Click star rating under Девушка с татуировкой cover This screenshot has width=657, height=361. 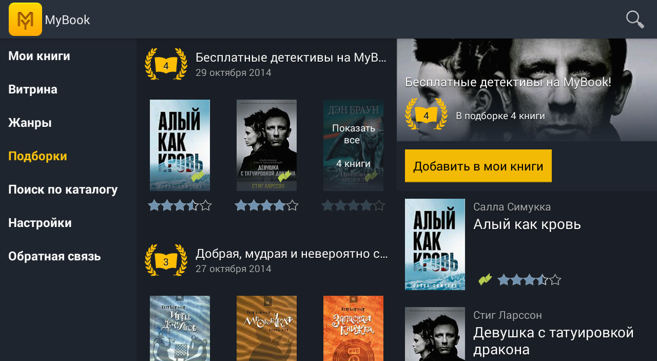click(266, 206)
